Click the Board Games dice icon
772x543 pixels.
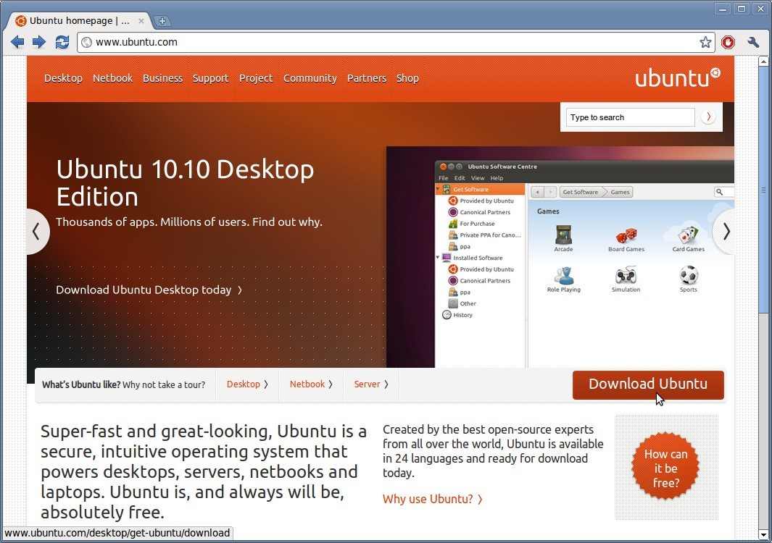pos(626,235)
